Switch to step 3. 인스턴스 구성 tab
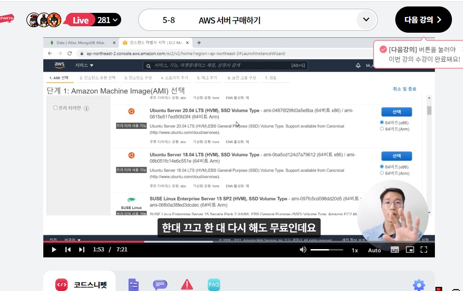Image resolution: width=463 pixels, height=291 pixels. pos(138,78)
